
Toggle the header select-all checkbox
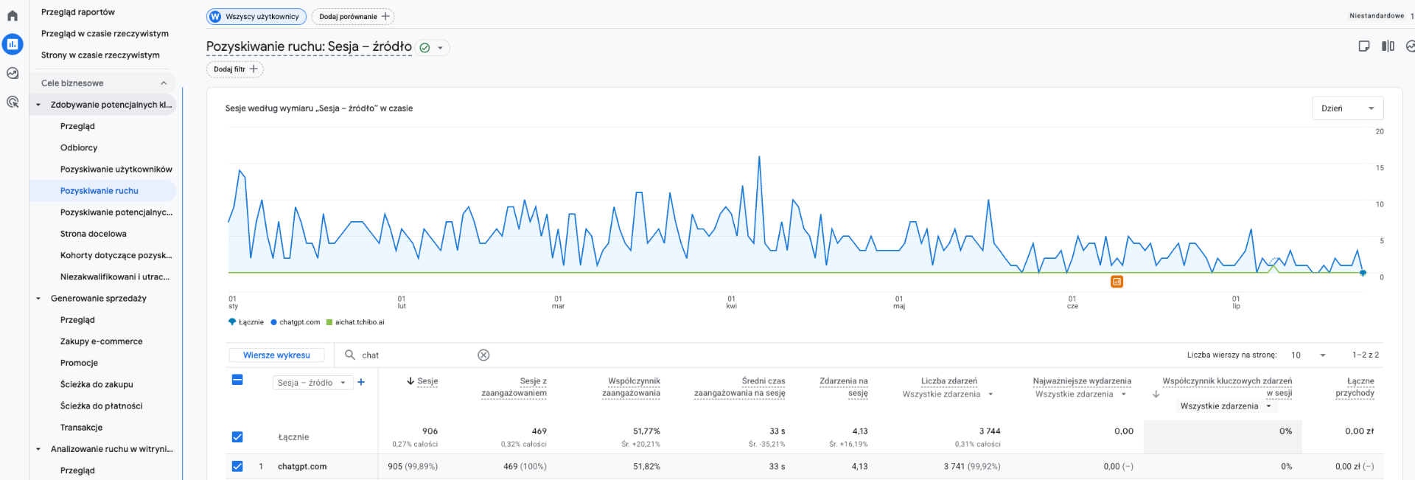tap(237, 380)
